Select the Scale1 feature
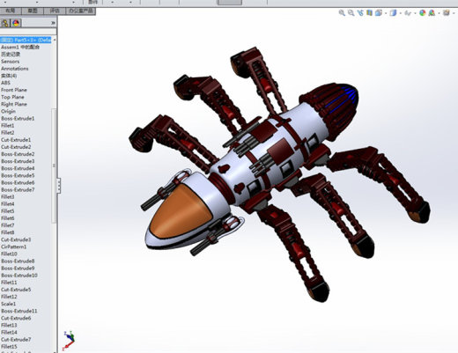 pos(9,304)
